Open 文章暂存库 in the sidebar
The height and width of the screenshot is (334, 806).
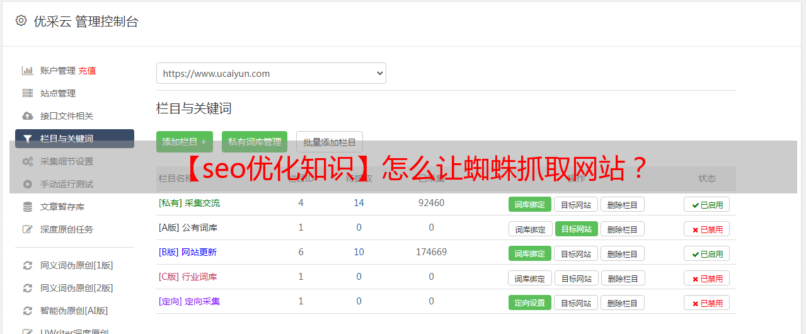(62, 207)
